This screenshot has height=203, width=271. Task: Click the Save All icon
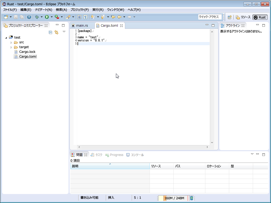coord(22,17)
